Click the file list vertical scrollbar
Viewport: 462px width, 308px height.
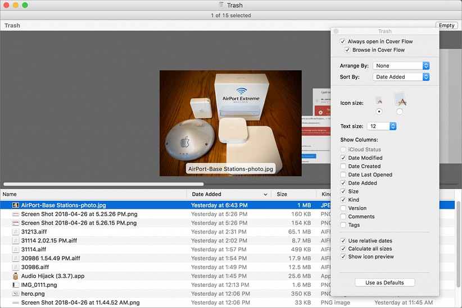[458, 244]
